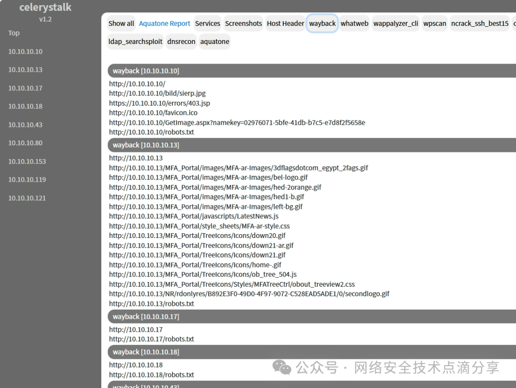The image size is (516, 388).
Task: Select the ldap_searchsploit filter
Action: (x=135, y=42)
